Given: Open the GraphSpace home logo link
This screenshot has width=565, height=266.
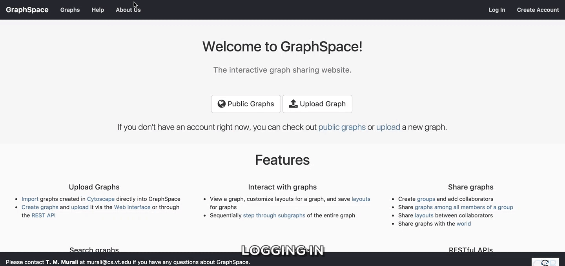Looking at the screenshot, I should tap(27, 10).
